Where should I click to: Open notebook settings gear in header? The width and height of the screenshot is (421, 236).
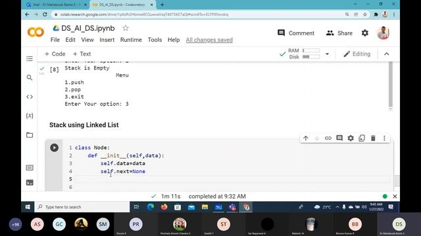365,33
